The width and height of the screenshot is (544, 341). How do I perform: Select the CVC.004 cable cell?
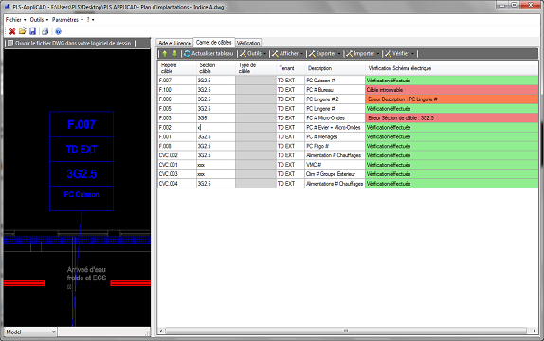click(177, 184)
